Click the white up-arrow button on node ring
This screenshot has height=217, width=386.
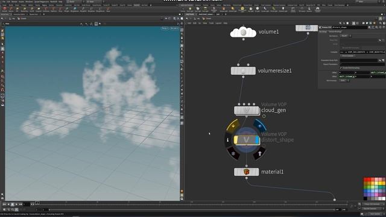click(x=259, y=154)
